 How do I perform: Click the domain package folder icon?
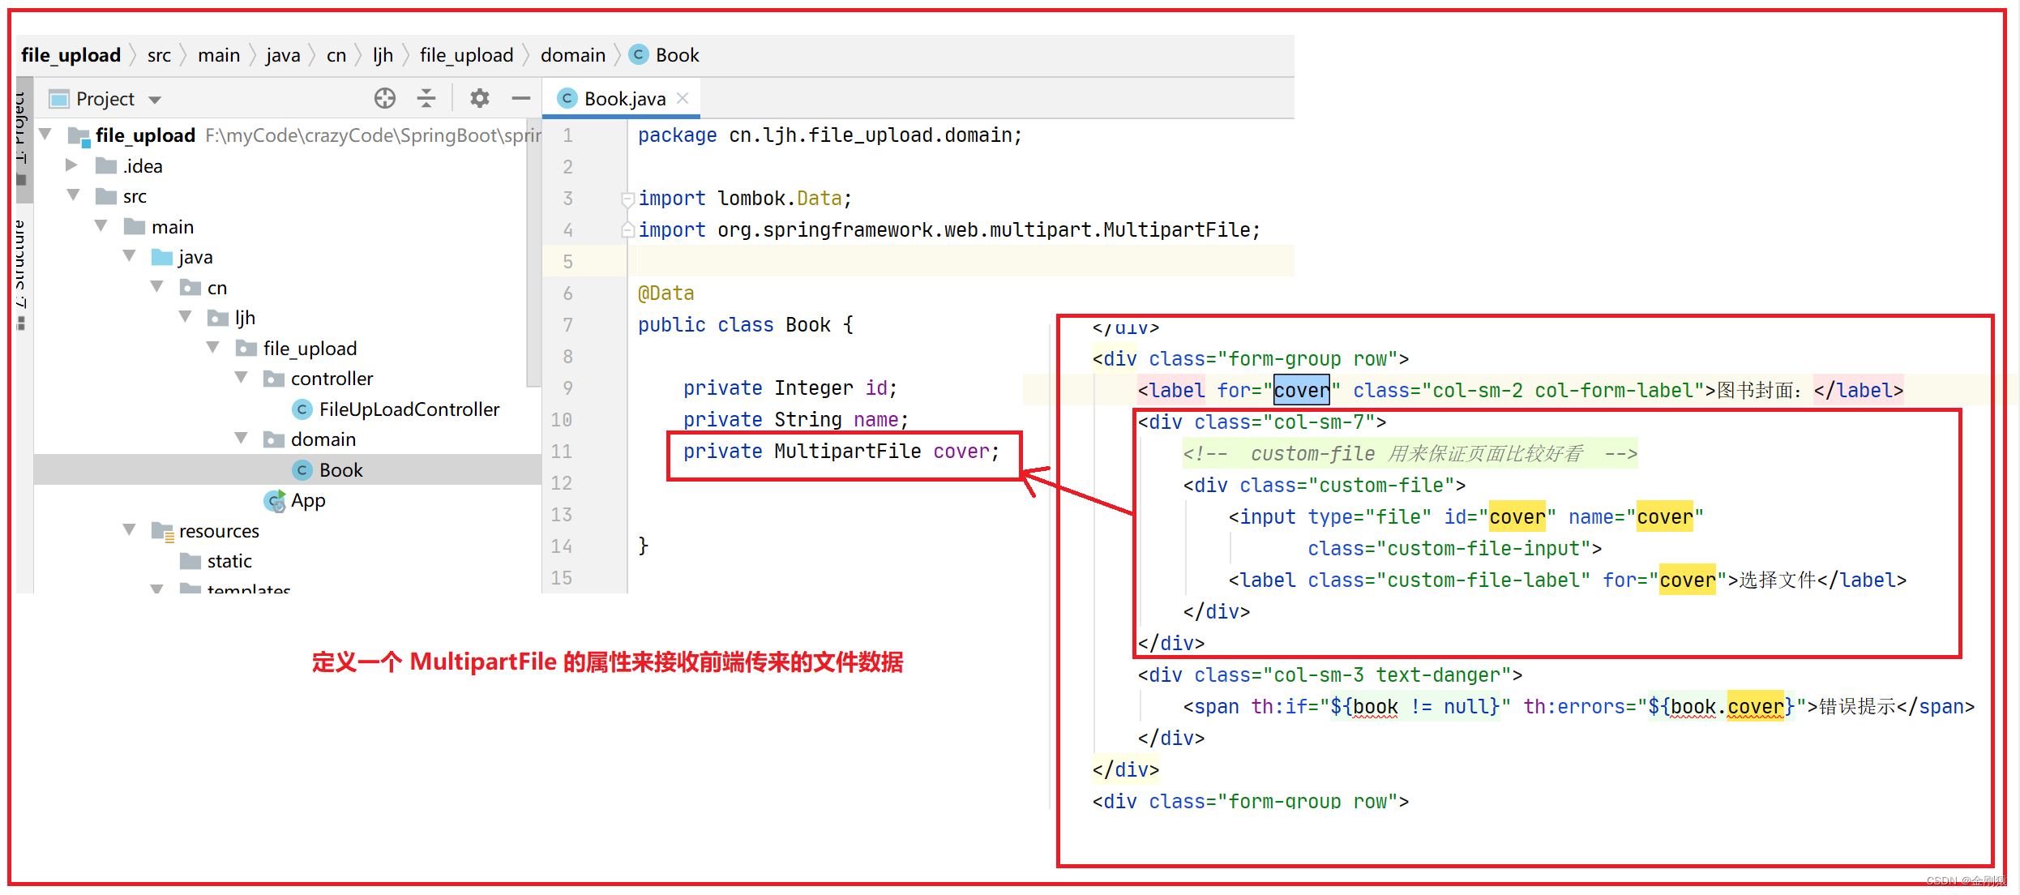coord(274,440)
